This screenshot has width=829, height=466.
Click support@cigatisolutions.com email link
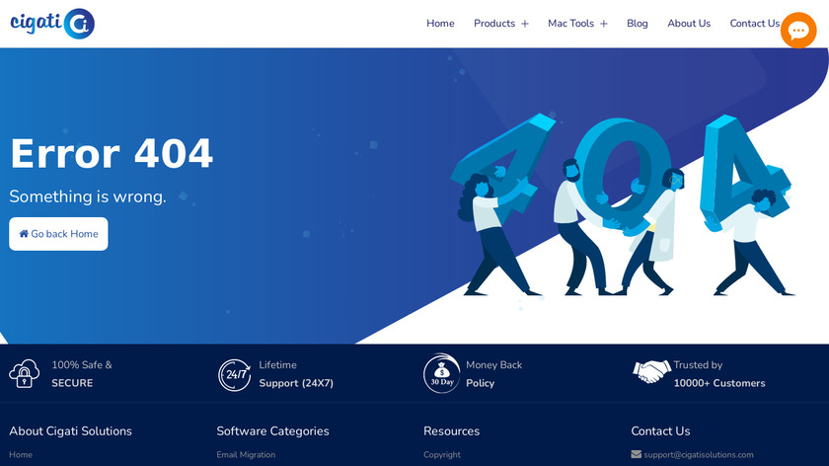(x=699, y=454)
